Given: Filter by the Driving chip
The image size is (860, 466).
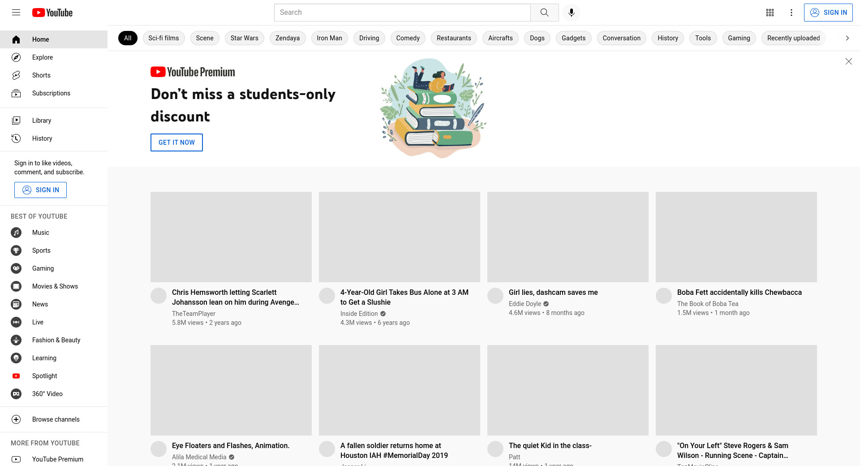Looking at the screenshot, I should click(x=369, y=38).
